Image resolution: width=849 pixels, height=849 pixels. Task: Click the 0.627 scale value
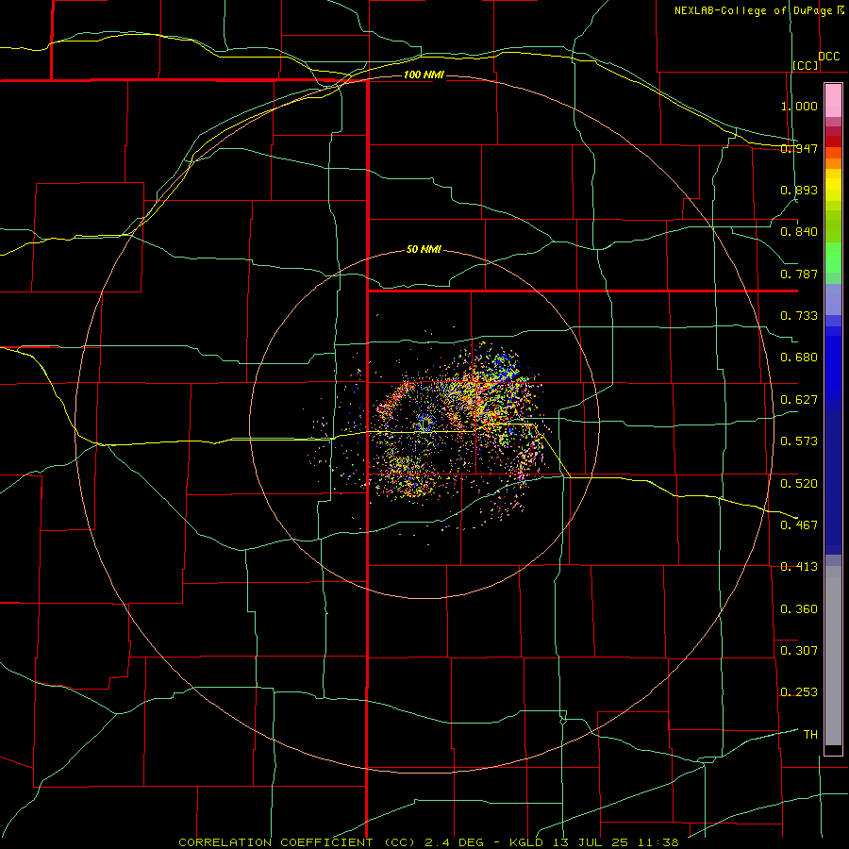[x=799, y=400]
